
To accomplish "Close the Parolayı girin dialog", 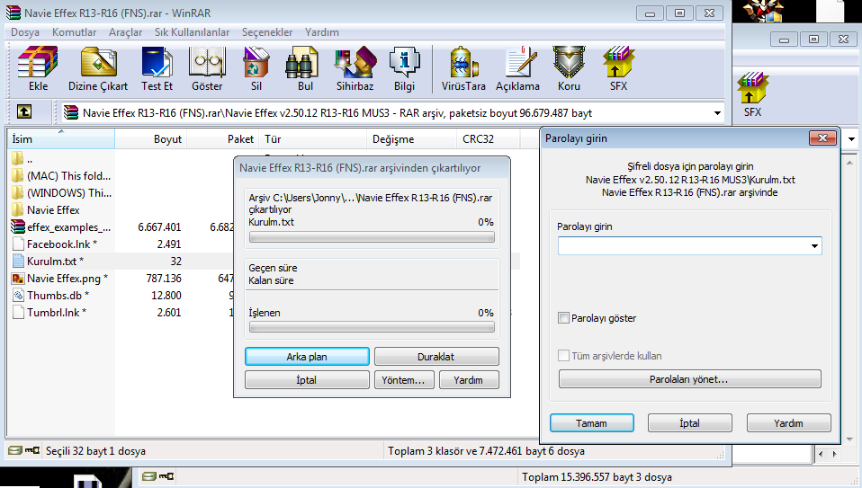I will [x=822, y=138].
